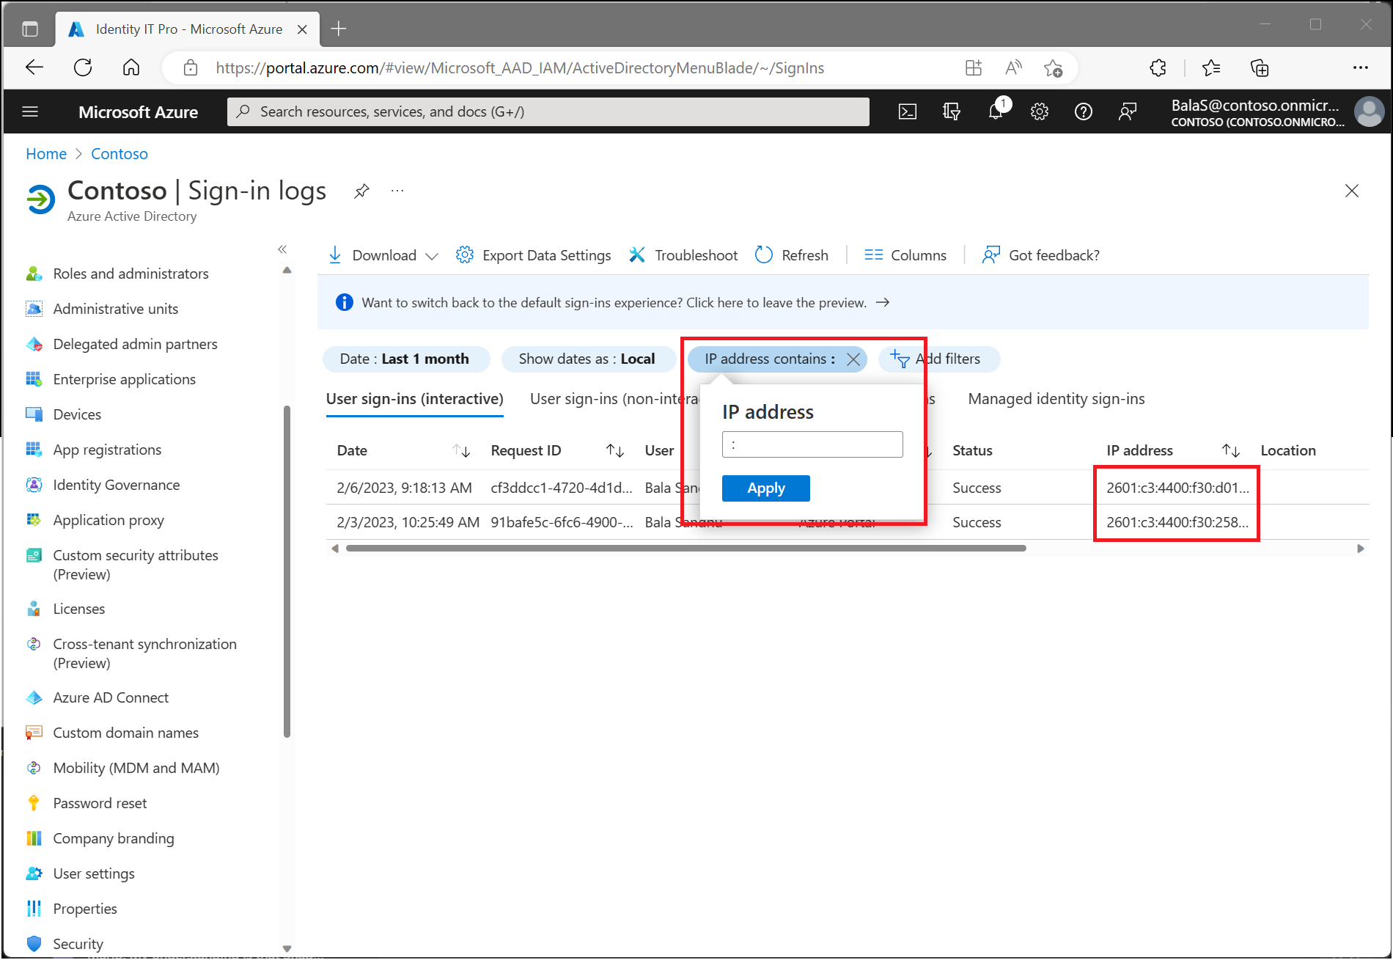Click the leave preview info banner
The width and height of the screenshot is (1393, 960).
point(843,302)
